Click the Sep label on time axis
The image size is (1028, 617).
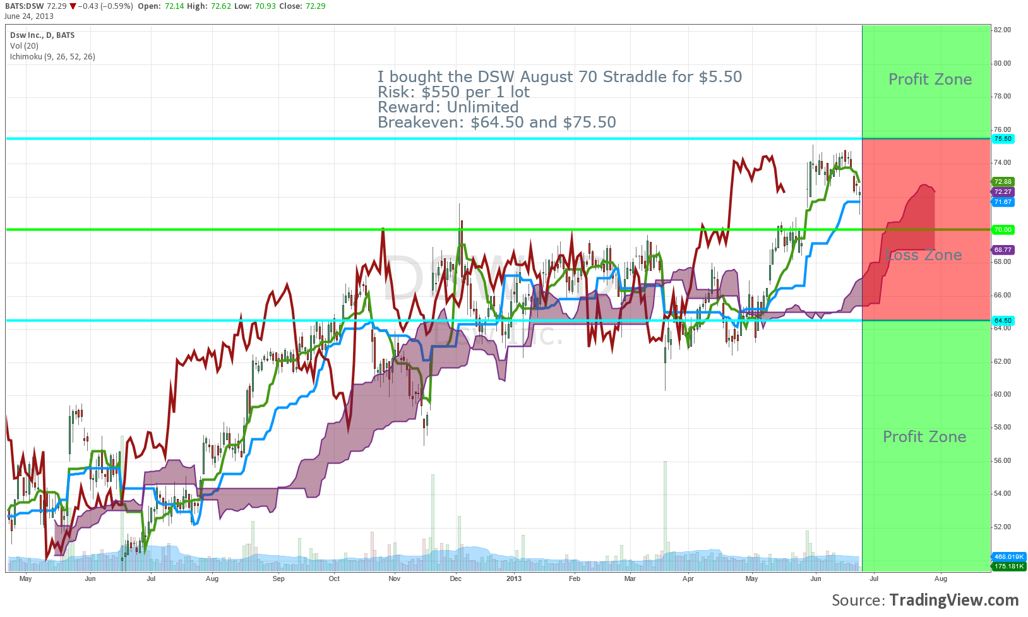(278, 578)
